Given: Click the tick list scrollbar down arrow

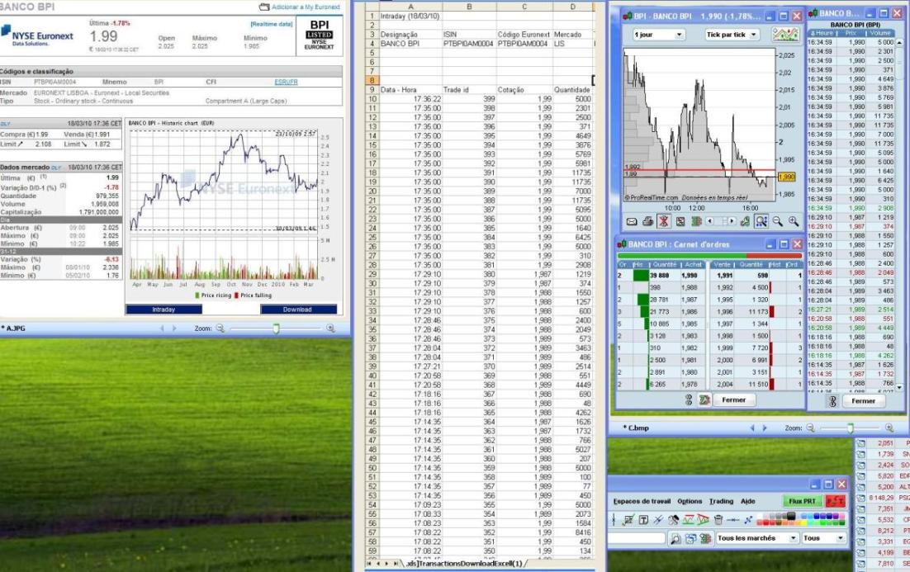Looking at the screenshot, I should click(899, 387).
